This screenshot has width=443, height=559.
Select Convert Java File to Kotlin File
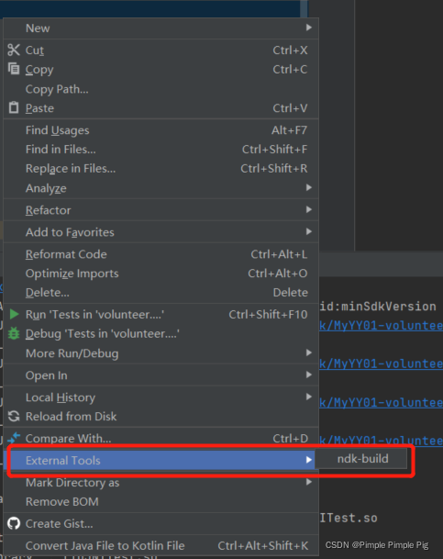161,545
